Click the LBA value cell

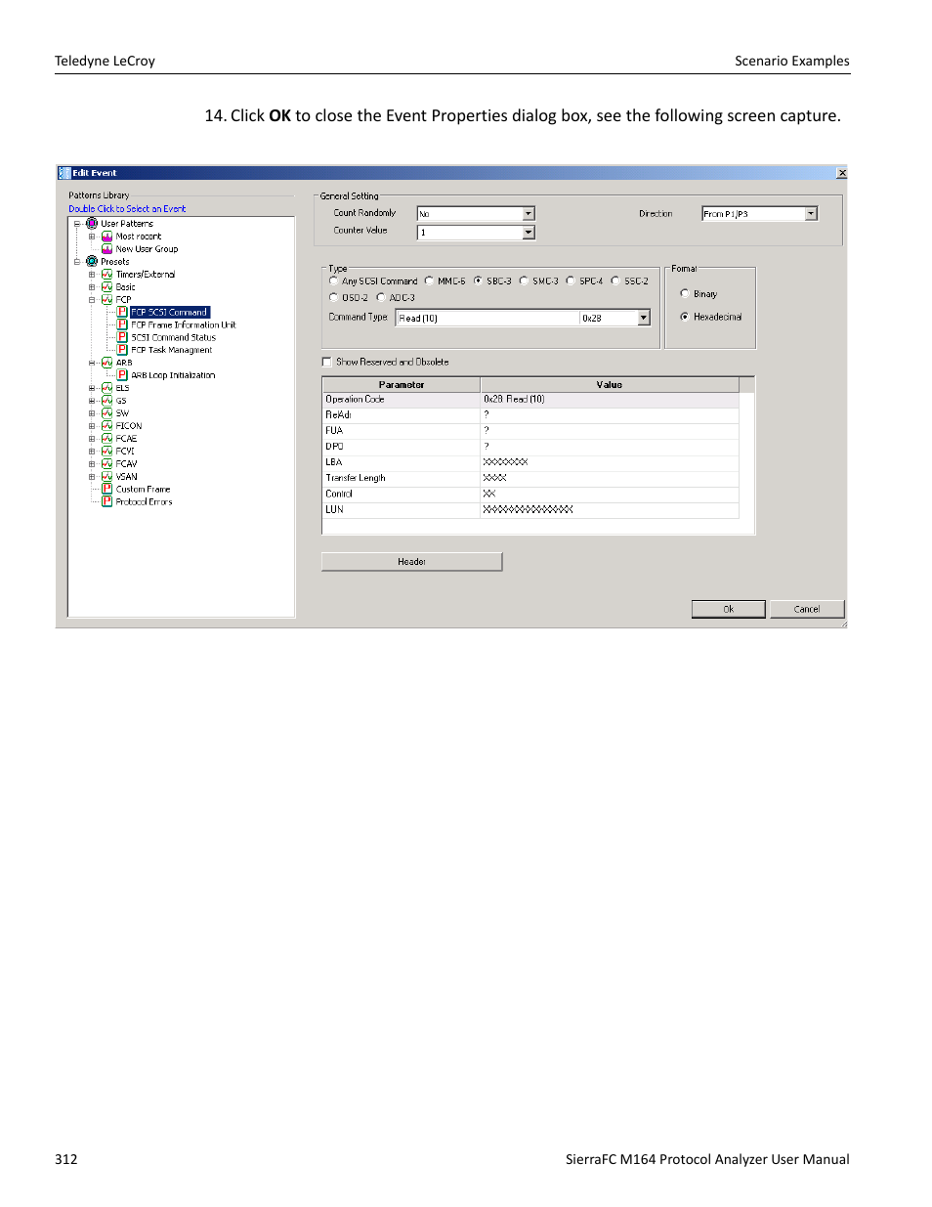[610, 462]
